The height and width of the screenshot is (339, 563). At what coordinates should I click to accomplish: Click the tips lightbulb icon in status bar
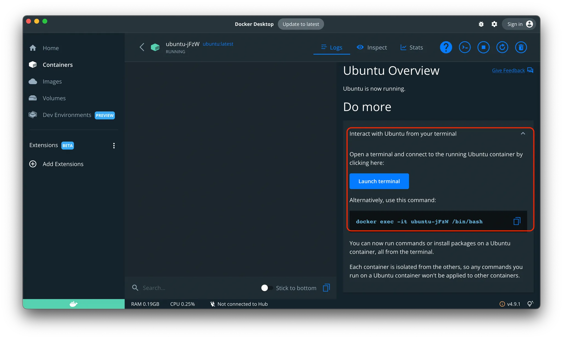[x=530, y=304]
